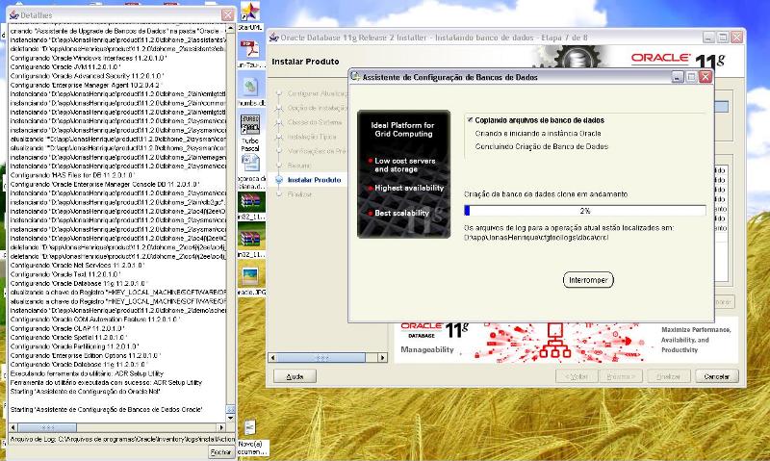Select the Finalizar step in sidebar
This screenshot has width=770, height=461.
300,194
